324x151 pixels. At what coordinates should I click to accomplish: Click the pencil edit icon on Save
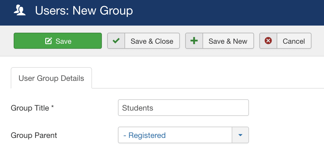(x=48, y=41)
